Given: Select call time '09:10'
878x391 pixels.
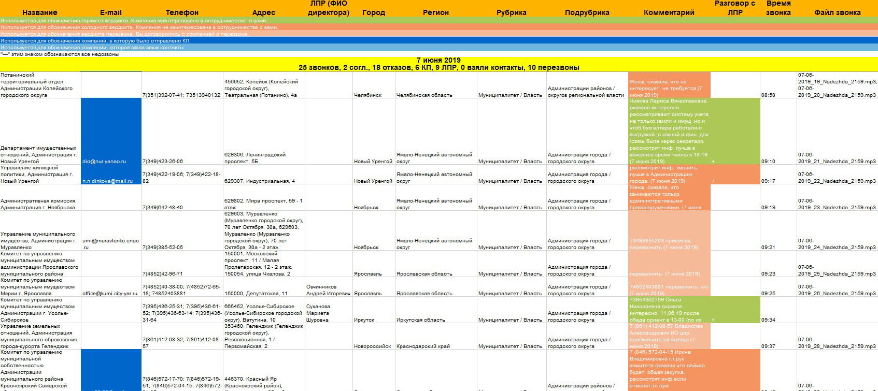Looking at the screenshot, I should [x=768, y=162].
